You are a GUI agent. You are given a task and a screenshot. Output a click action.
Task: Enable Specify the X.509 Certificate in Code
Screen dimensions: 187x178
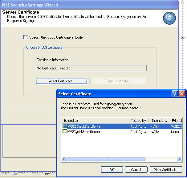25,37
